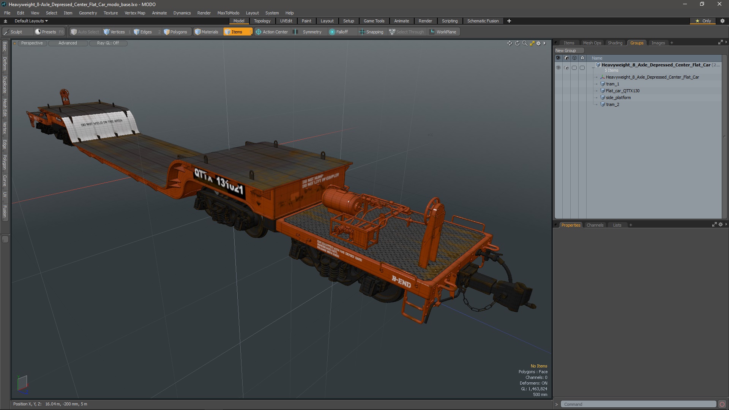Add new tab next to Images
The image size is (729, 410).
[x=672, y=43]
